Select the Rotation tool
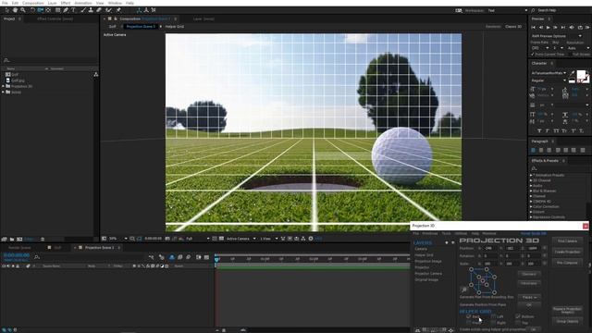 (32, 10)
